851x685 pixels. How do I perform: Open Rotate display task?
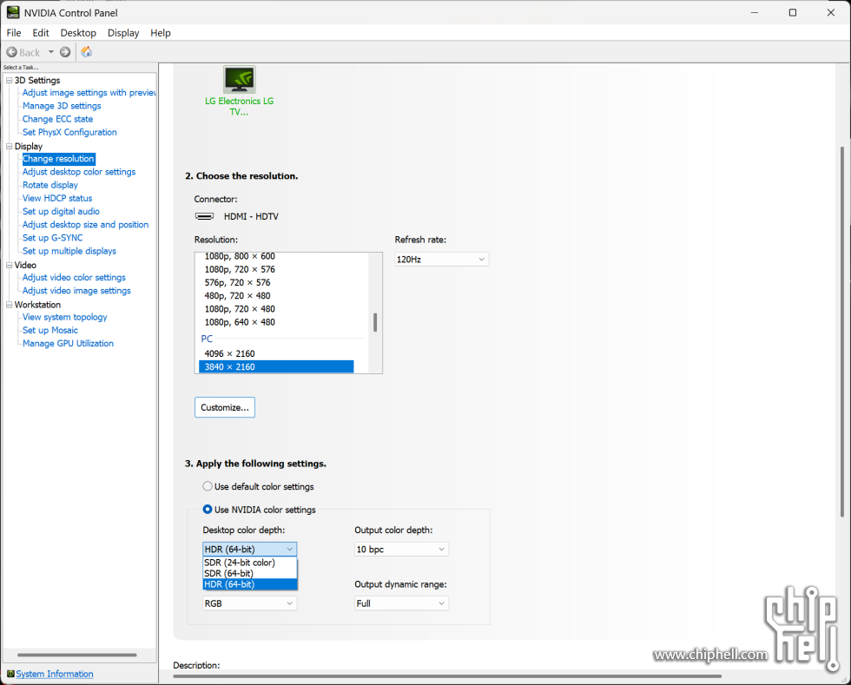click(50, 185)
